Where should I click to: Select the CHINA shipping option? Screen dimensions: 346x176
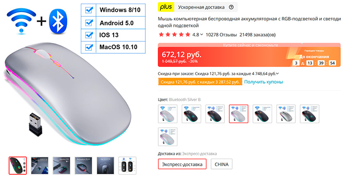[221, 164]
